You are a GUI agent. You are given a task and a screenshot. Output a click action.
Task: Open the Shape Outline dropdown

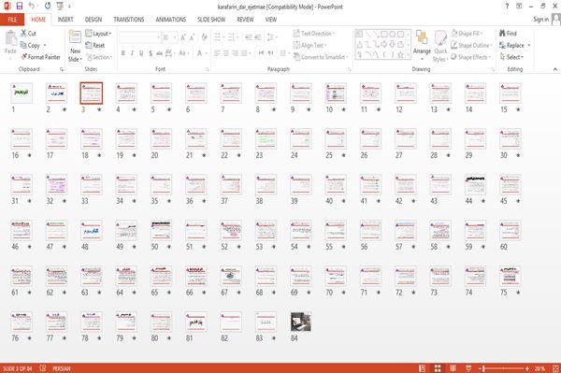pyautogui.click(x=471, y=45)
